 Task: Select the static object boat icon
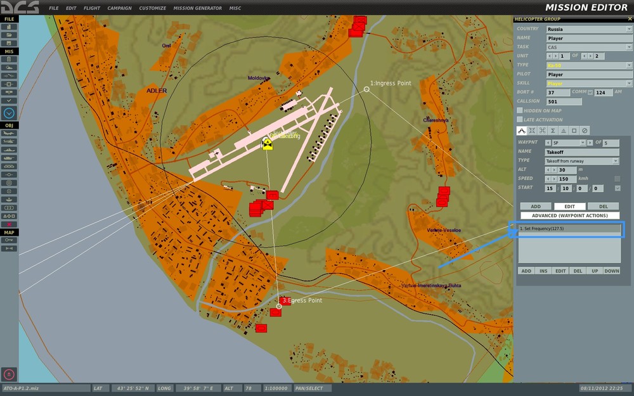pos(9,199)
